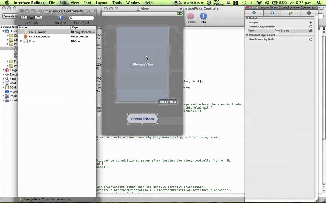Click the Time Machine menu bar icon
The image size is (326, 203).
(244, 3)
